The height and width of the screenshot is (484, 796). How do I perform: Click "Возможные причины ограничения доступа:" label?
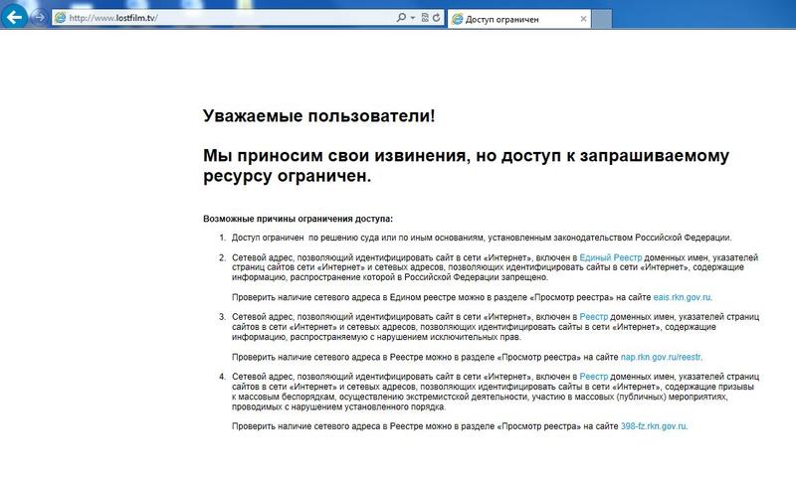pyautogui.click(x=298, y=219)
